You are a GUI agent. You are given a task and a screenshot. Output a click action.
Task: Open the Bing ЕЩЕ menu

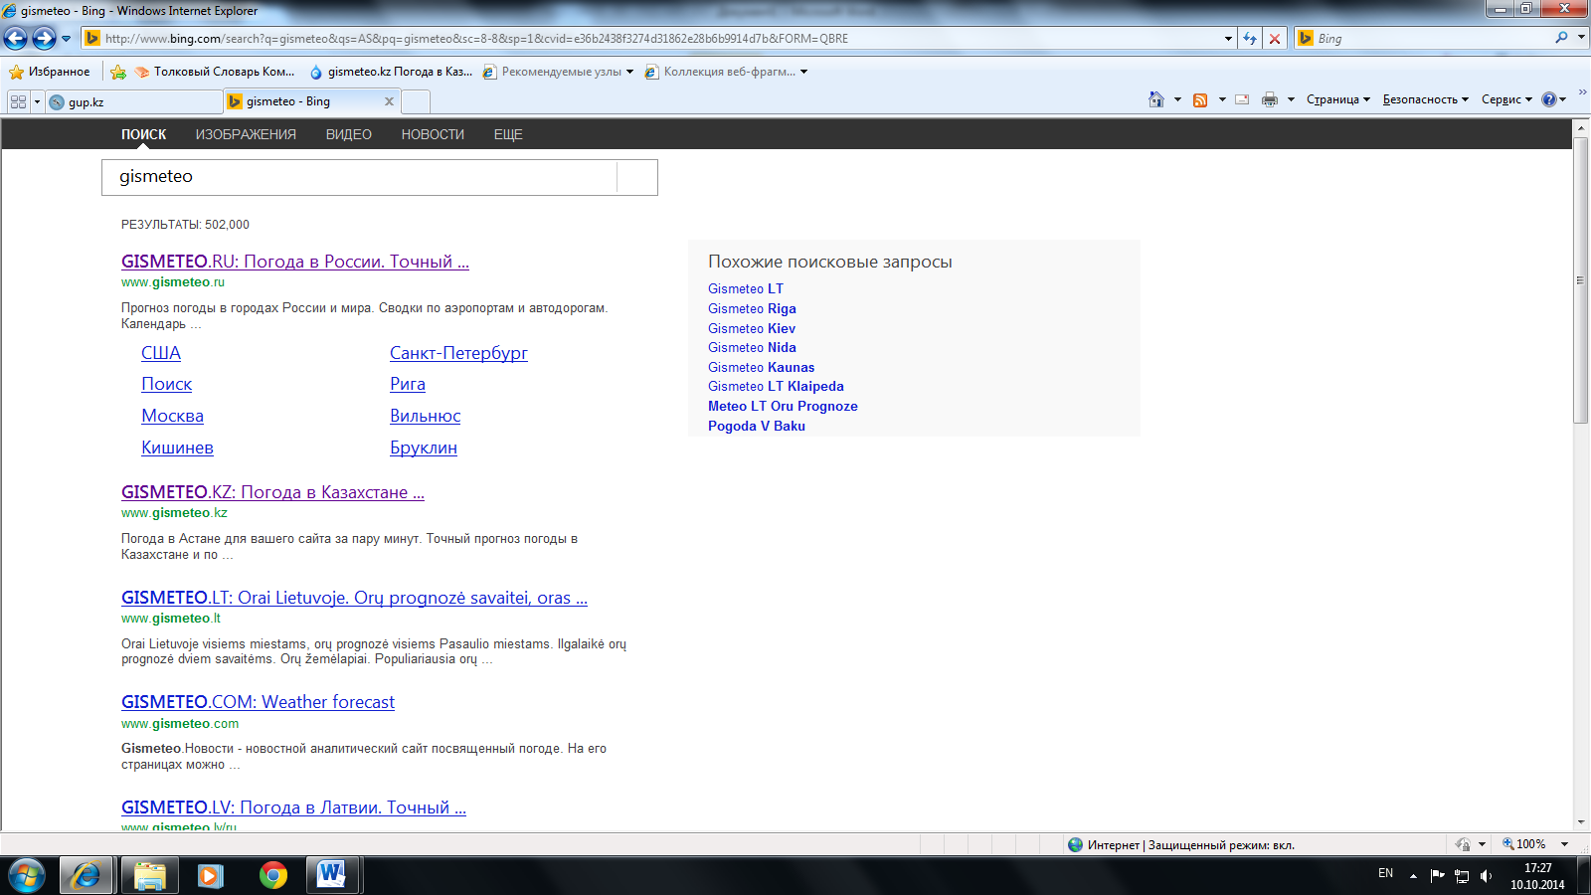pyautogui.click(x=508, y=134)
